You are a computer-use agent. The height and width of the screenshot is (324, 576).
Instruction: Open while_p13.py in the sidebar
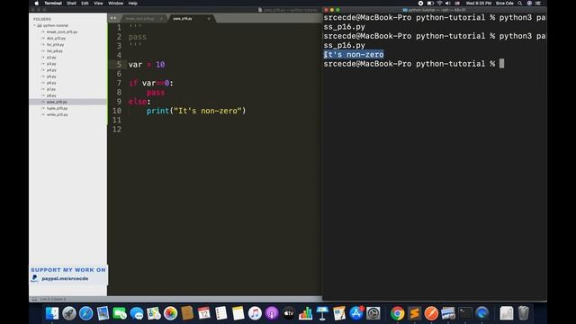pyautogui.click(x=57, y=114)
